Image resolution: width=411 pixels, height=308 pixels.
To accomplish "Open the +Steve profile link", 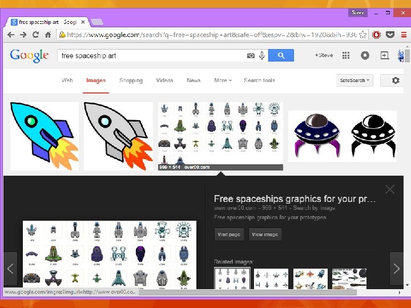I will 324,55.
